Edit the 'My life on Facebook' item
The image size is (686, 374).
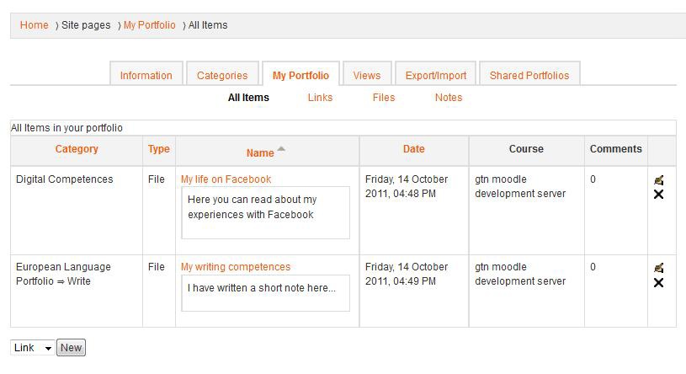658,179
